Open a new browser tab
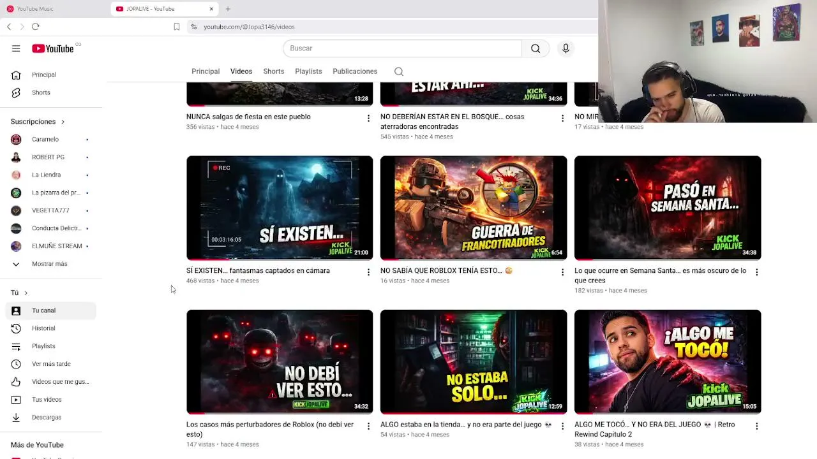The image size is (817, 459). (228, 9)
